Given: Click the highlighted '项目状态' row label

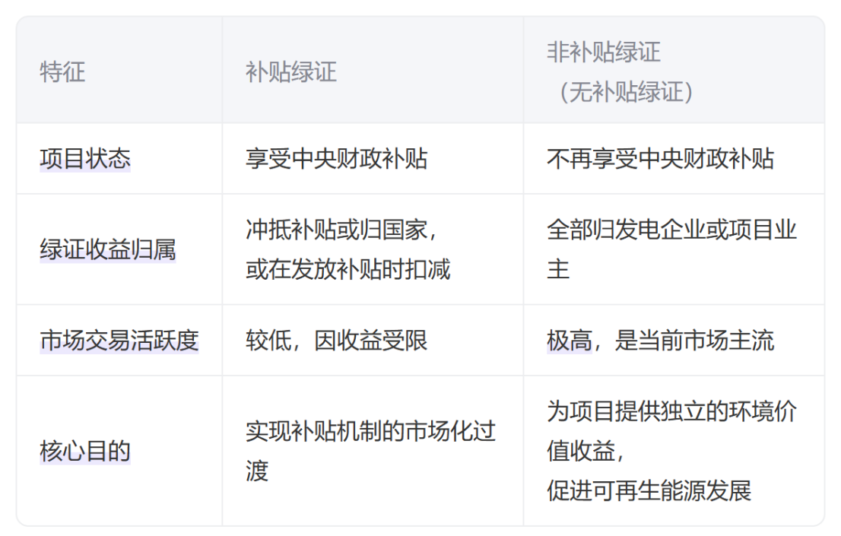Looking at the screenshot, I should click(85, 159).
